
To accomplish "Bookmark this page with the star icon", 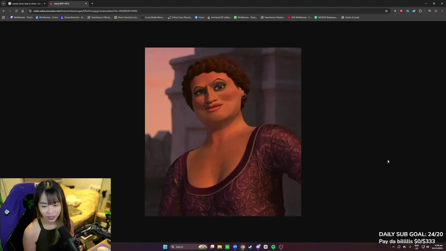I will point(386,11).
